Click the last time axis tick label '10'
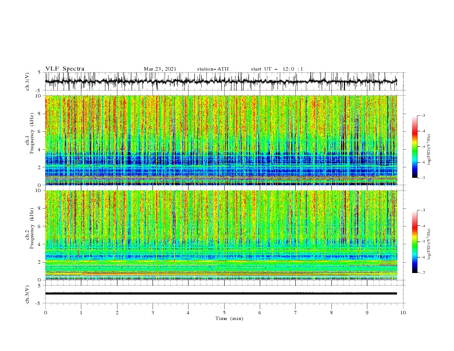The image size is (454, 351). point(403,313)
